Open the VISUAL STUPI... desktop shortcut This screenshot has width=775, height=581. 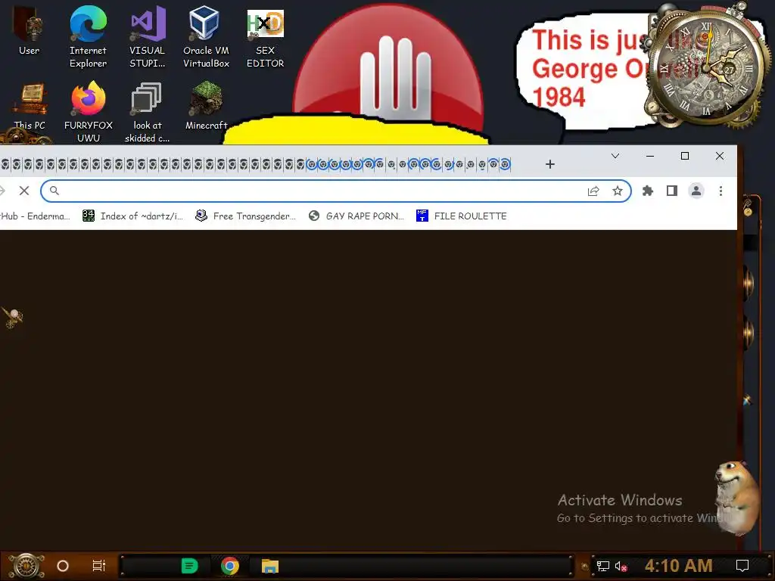click(x=148, y=36)
